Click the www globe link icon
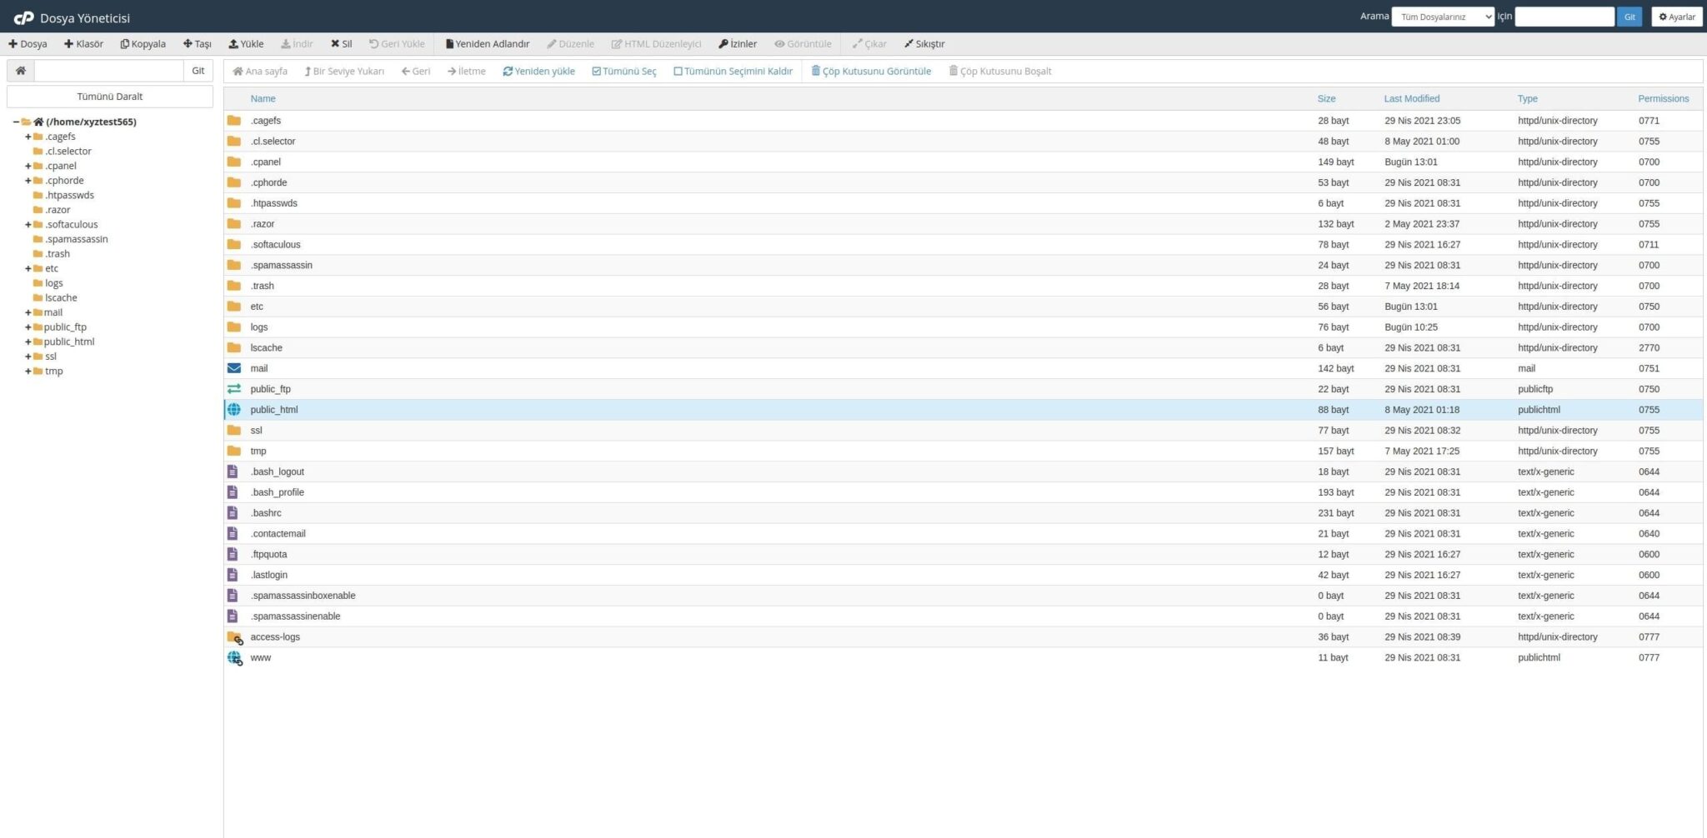 click(235, 658)
